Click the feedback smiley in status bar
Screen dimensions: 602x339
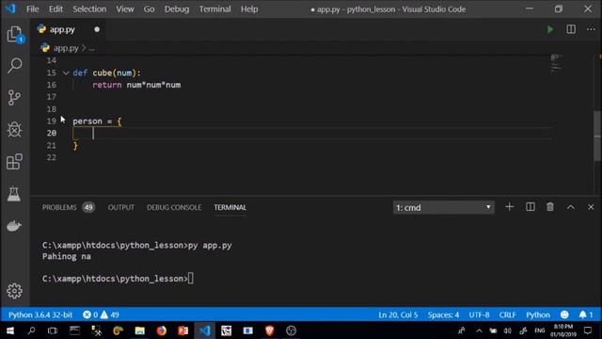(x=564, y=315)
